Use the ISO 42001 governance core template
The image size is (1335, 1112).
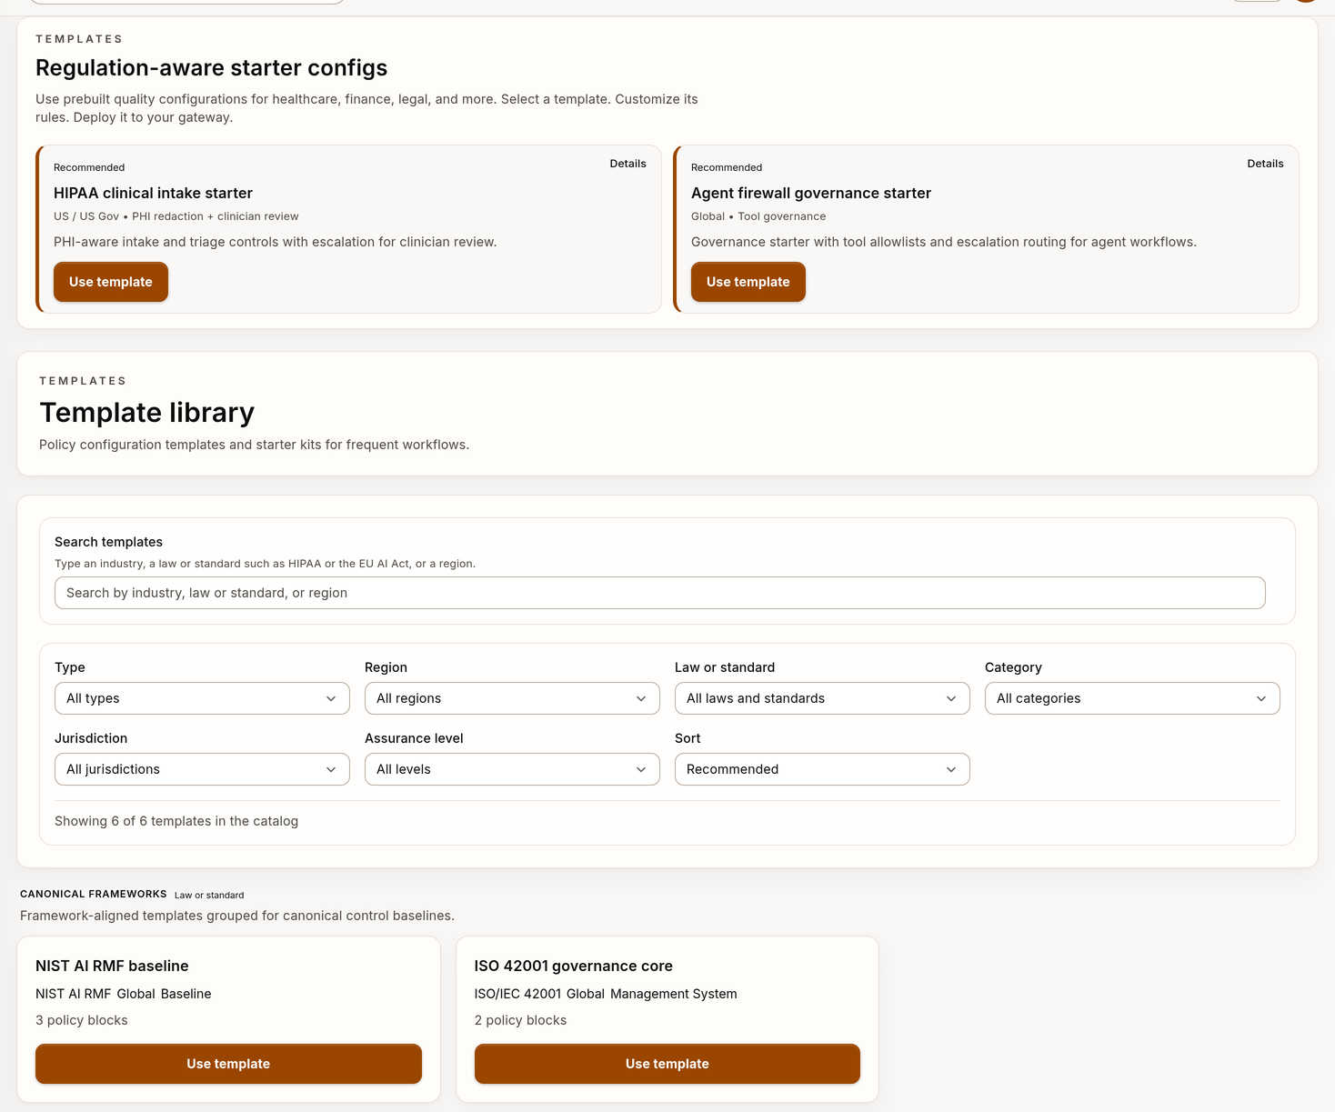667,1064
